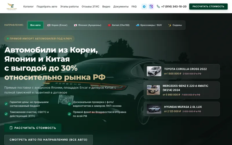The image size is (232, 145).
Task: Click Прямой импорт автомобилей под ключ badge
Action: pyautogui.click(x=39, y=39)
